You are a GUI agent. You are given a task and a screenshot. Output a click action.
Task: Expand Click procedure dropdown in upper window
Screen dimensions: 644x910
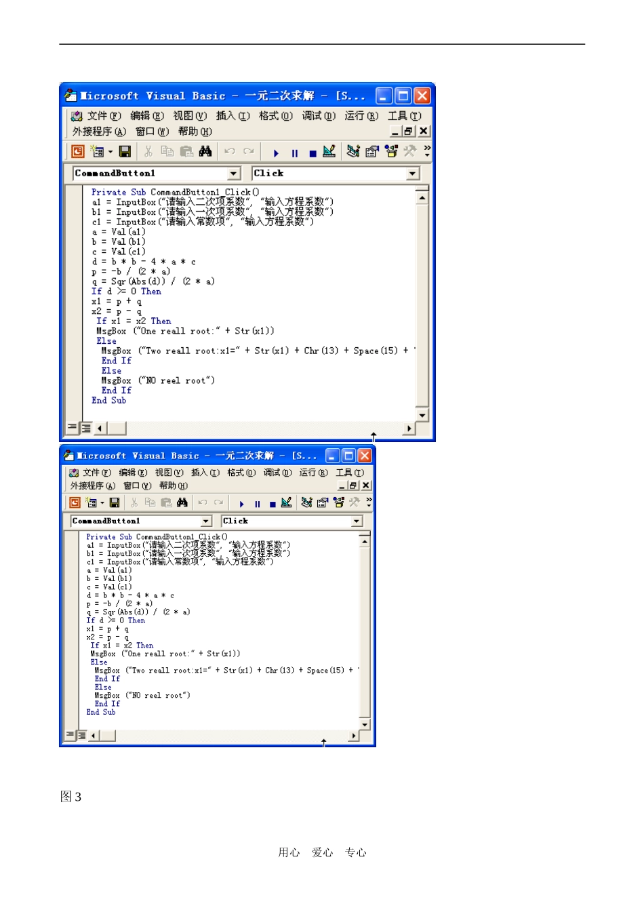[x=413, y=174]
